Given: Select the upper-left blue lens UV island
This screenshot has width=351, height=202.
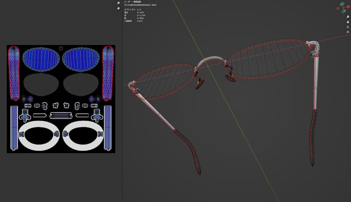Looking at the screenshot, I should click(41, 59).
